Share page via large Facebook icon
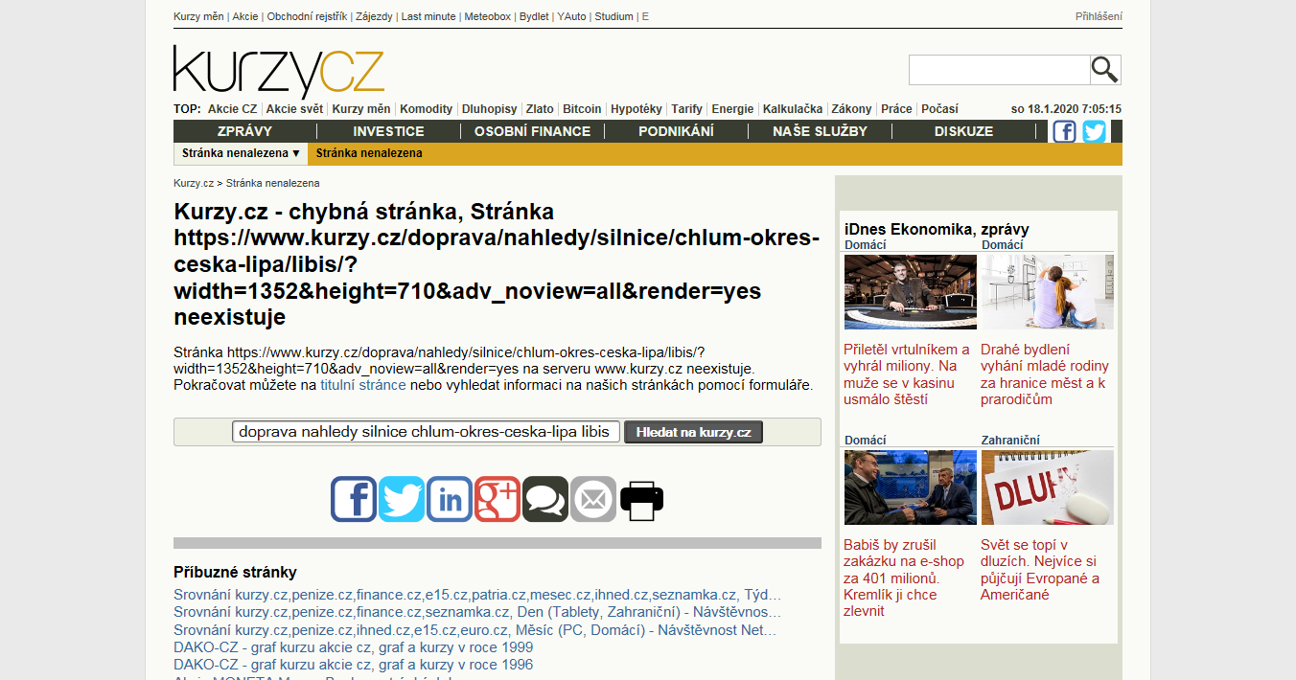Viewport: 1296px width, 680px height. click(354, 499)
